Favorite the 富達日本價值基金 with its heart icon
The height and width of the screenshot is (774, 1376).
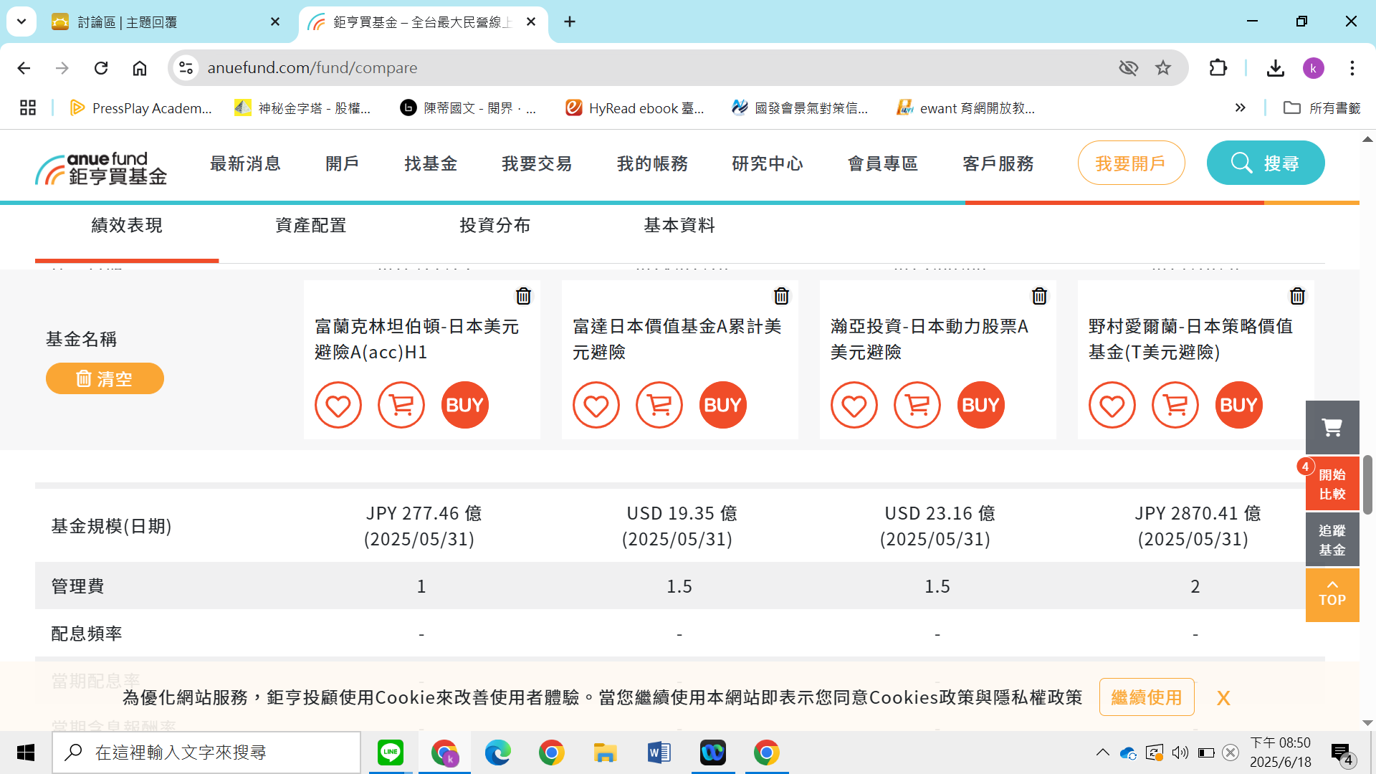[596, 405]
